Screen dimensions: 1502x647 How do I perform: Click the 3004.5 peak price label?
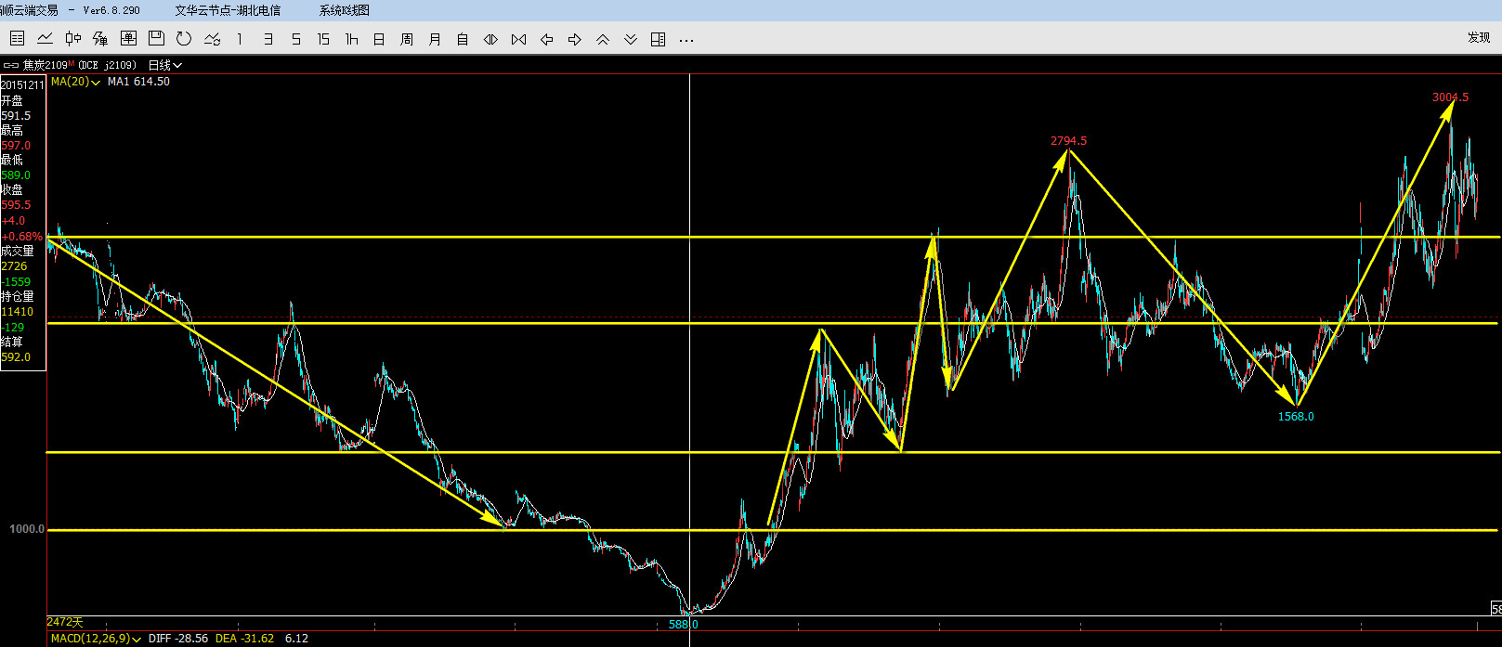[x=1450, y=97]
